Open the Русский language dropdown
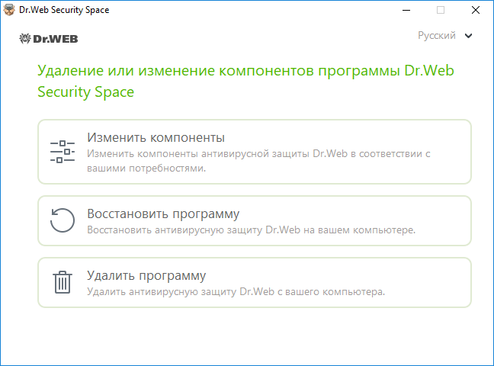The image size is (494, 366). [x=445, y=35]
